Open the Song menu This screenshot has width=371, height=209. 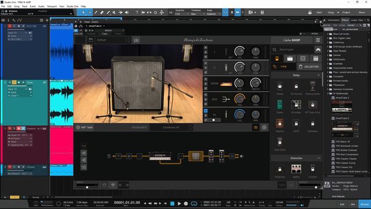pos(17,6)
